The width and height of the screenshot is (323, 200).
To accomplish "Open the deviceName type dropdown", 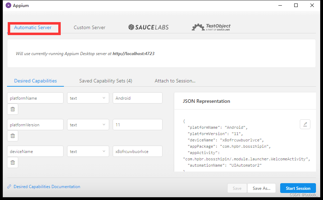I will (88, 151).
